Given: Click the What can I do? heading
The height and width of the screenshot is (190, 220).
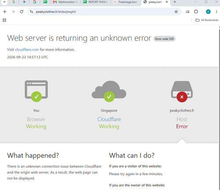Looking at the screenshot, I should 132,155.
